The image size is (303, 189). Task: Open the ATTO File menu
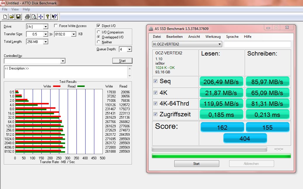pyautogui.click(x=5, y=9)
